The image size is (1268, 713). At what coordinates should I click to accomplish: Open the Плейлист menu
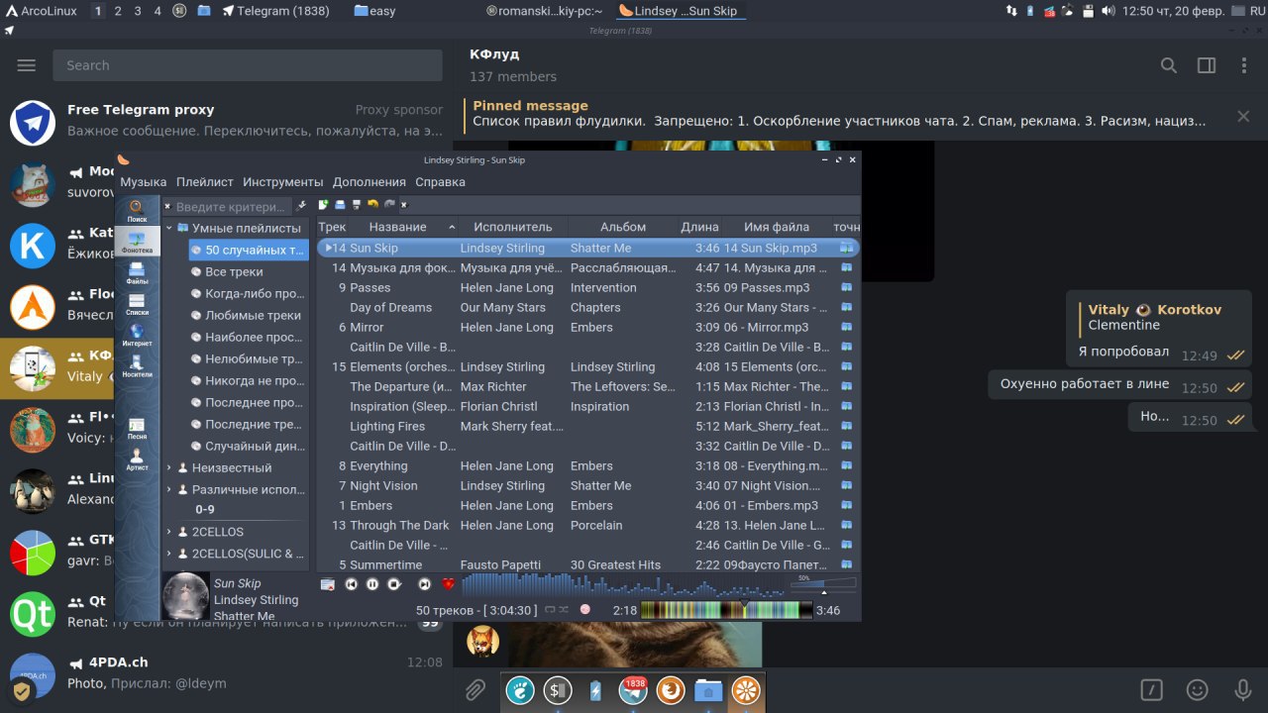[205, 182]
